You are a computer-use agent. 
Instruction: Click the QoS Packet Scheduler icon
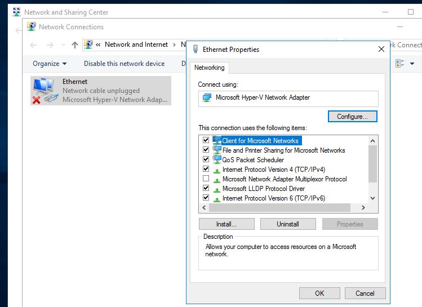point(217,159)
